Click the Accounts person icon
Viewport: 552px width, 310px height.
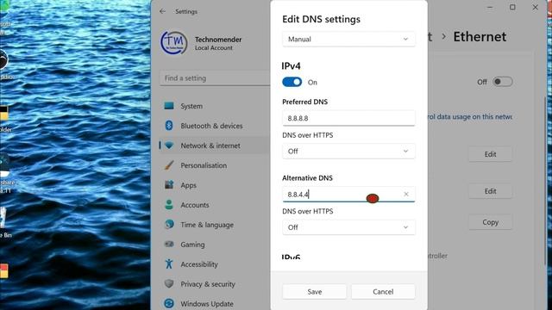click(169, 205)
